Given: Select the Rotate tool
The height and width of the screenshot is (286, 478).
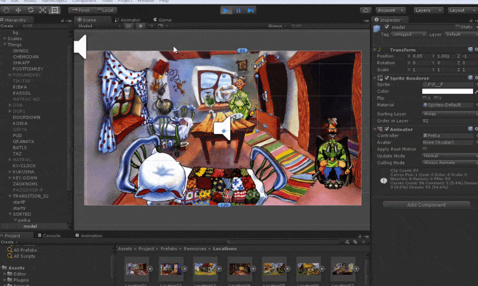Looking at the screenshot, I should click(31, 10).
